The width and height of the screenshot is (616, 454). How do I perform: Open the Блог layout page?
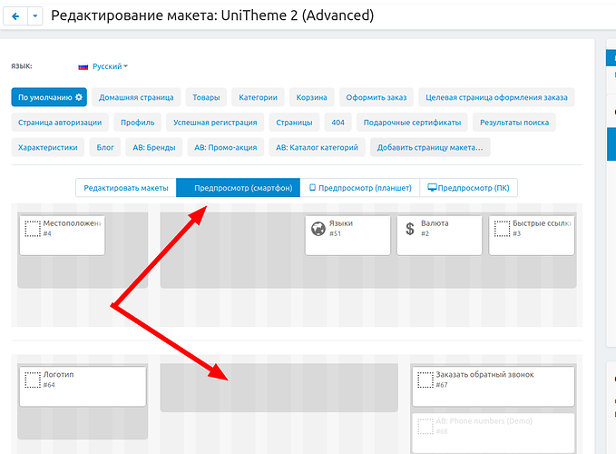(x=105, y=147)
